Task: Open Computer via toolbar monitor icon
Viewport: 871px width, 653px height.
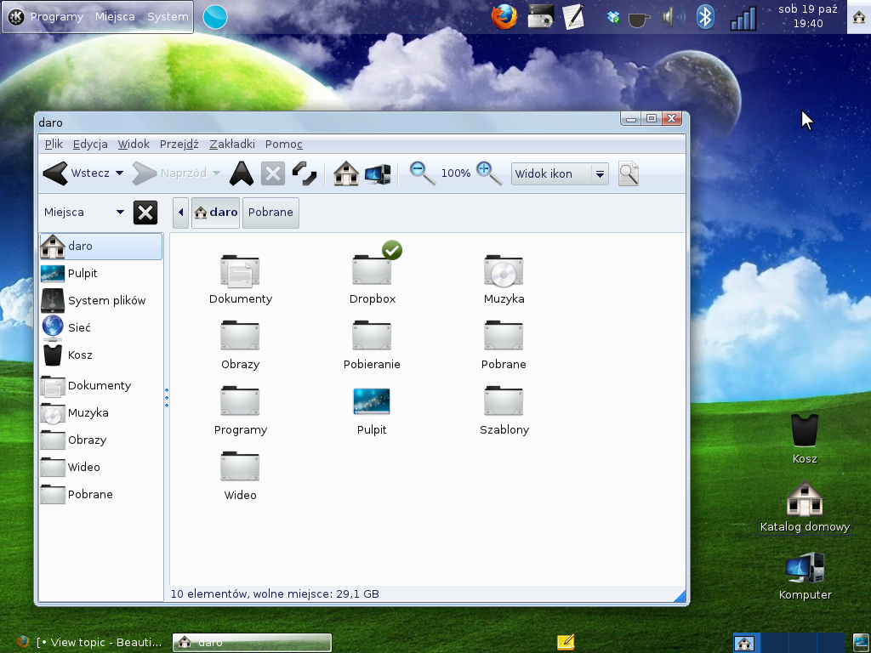Action: tap(377, 173)
